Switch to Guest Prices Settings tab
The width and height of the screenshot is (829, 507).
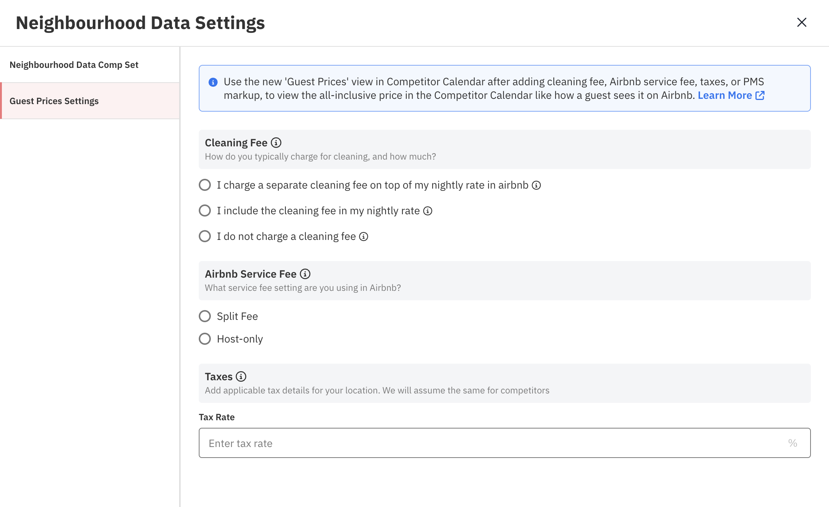pyautogui.click(x=54, y=101)
